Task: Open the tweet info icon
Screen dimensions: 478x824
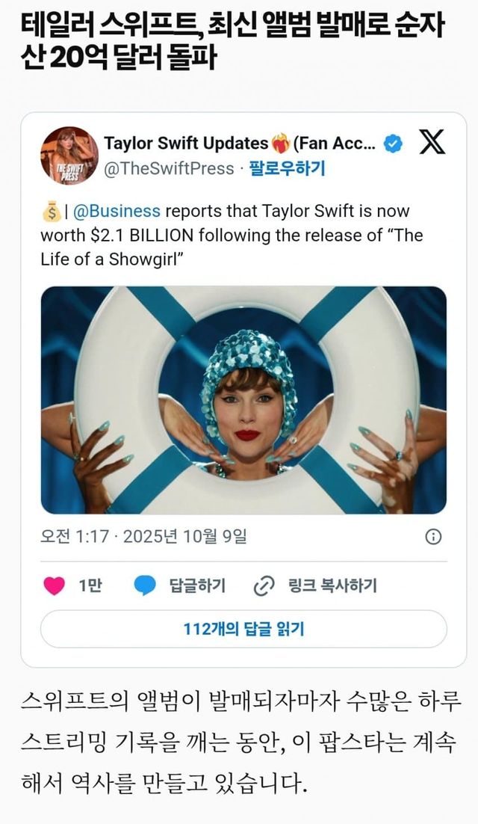Action: pyautogui.click(x=433, y=536)
